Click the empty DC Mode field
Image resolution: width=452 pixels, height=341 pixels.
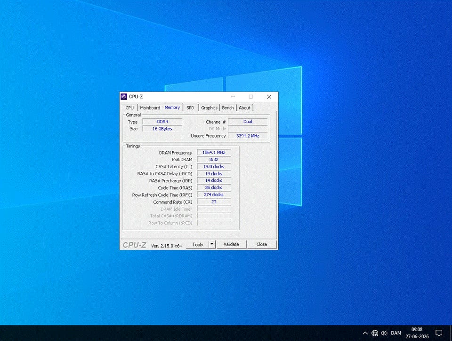click(248, 129)
